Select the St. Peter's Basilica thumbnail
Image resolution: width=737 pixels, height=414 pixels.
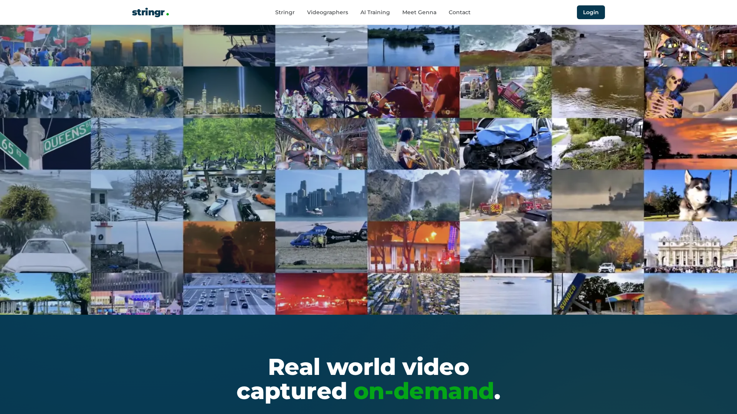pos(690,247)
